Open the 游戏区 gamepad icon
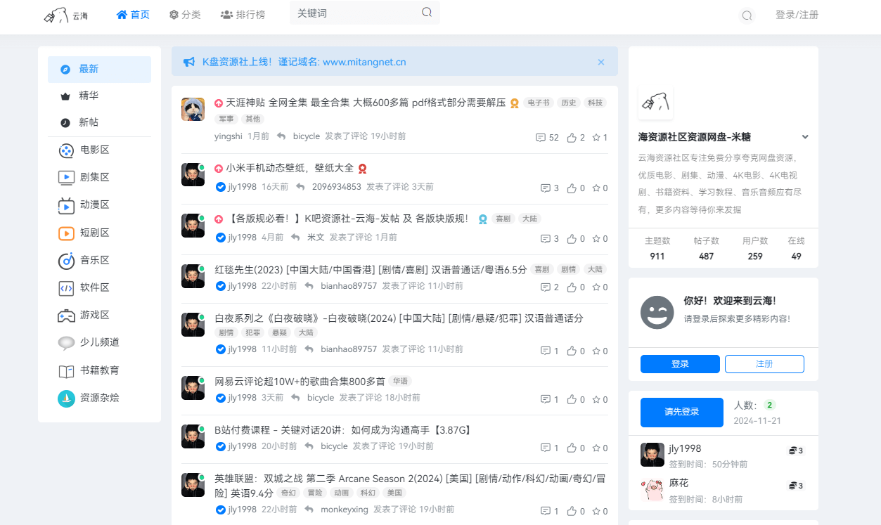 [x=65, y=315]
